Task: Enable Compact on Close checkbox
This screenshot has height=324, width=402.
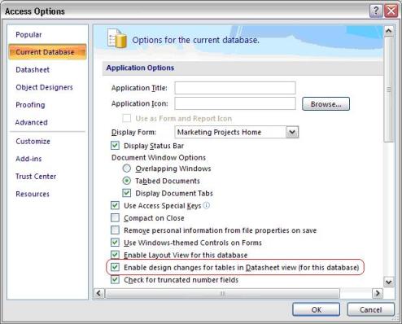Action: (x=115, y=217)
